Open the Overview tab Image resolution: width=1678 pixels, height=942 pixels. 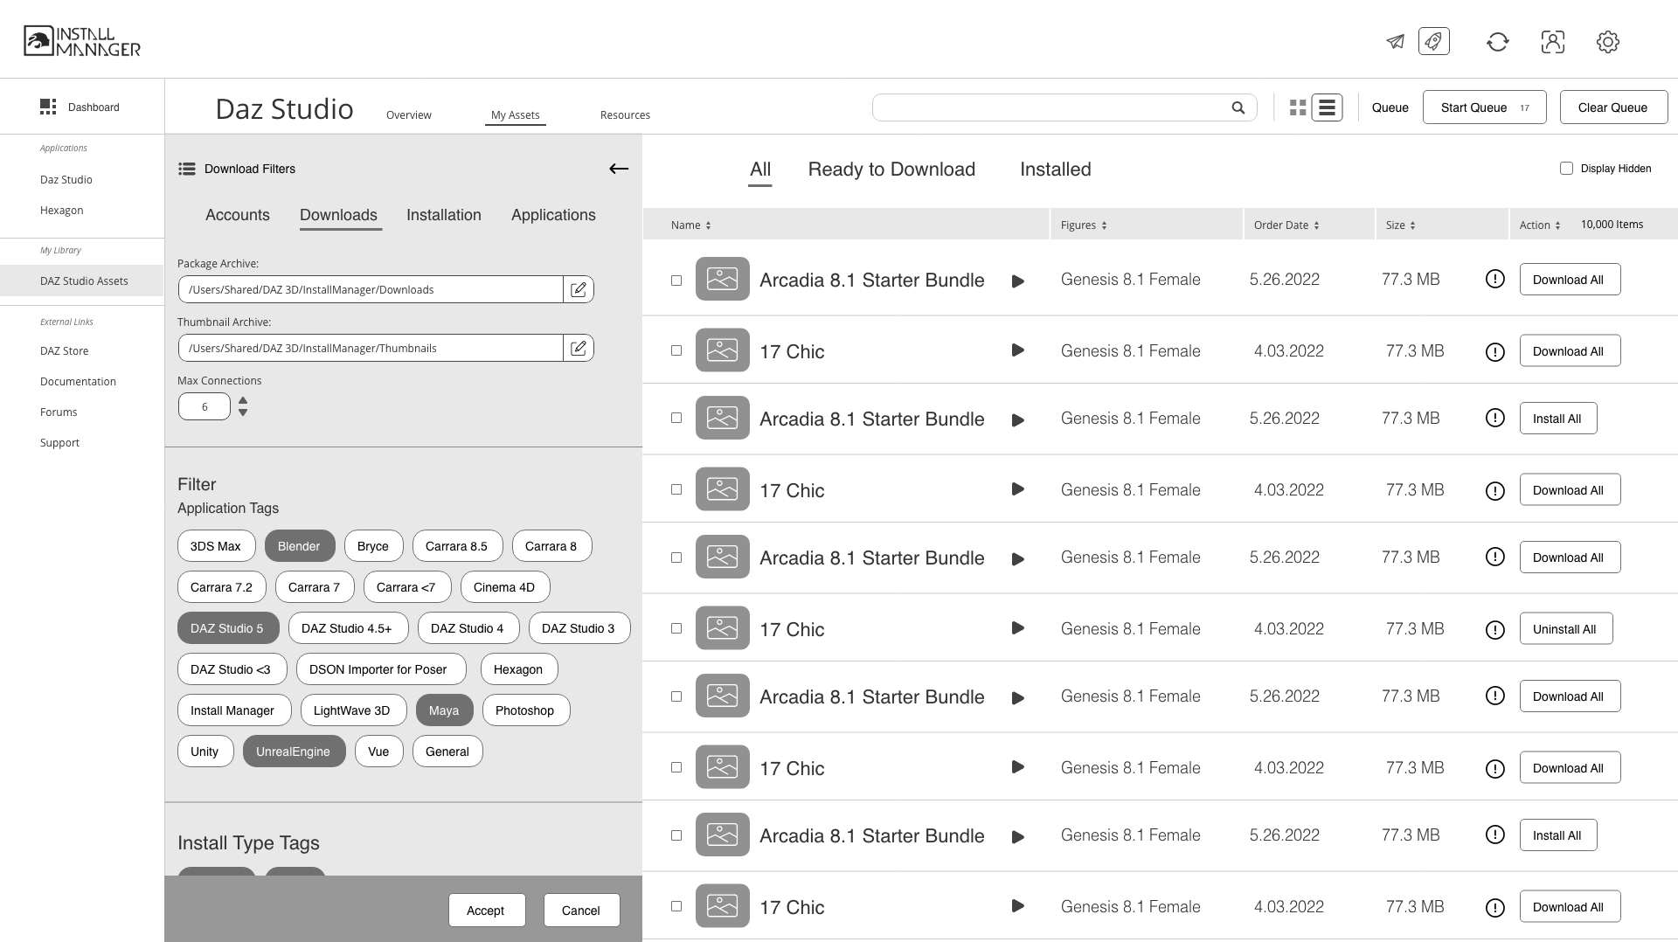(x=409, y=115)
